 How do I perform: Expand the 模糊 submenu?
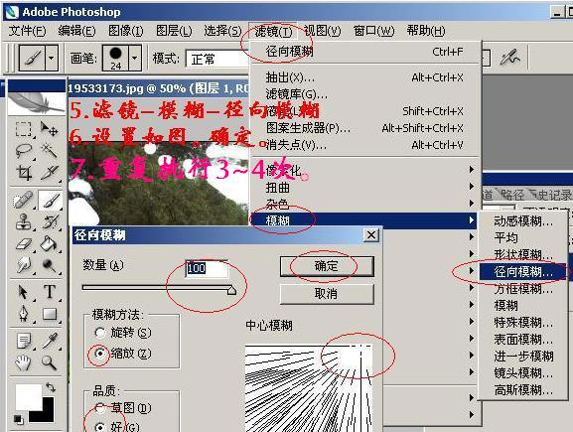tap(365, 220)
